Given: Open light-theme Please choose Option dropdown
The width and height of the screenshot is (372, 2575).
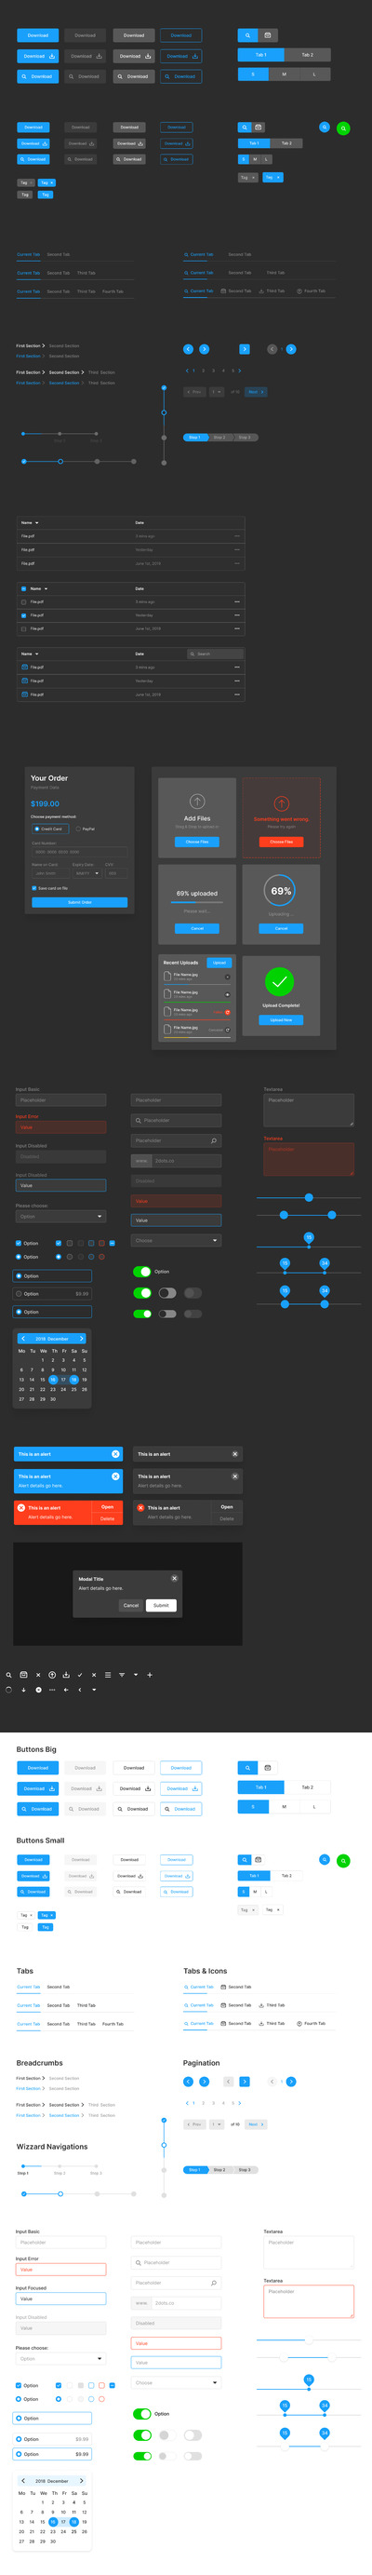Looking at the screenshot, I should point(60,2358).
